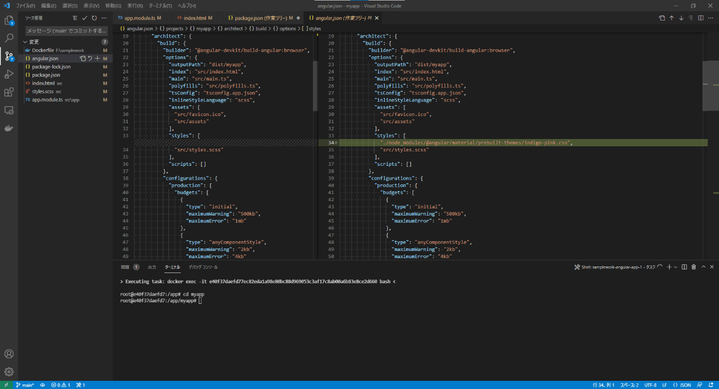Go to previous change arrow
This screenshot has height=389, width=719.
pos(672,18)
